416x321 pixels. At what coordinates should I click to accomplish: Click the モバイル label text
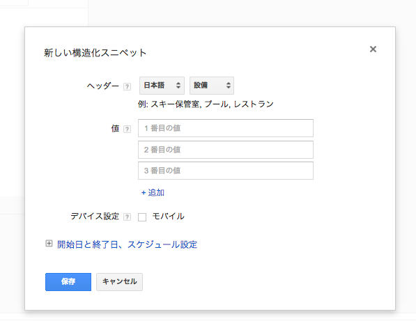click(168, 217)
